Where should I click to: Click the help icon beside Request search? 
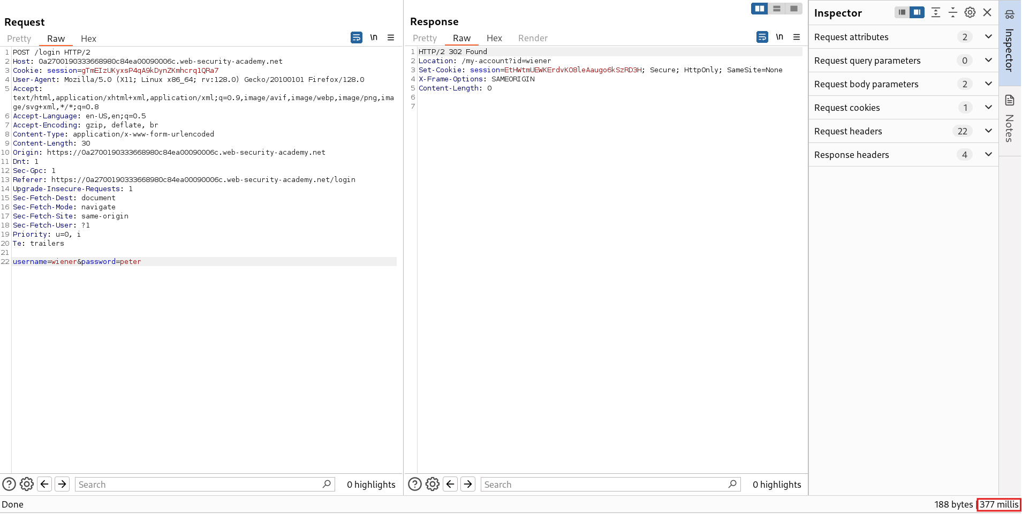pyautogui.click(x=9, y=484)
